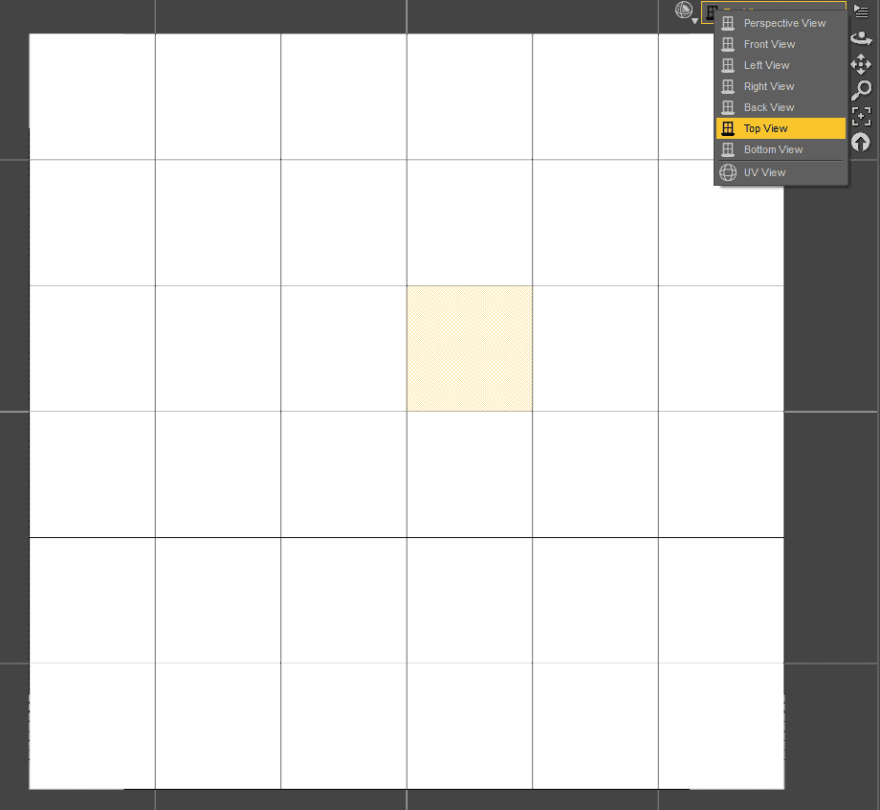
Task: Click the draw style sphere icon
Action: [x=682, y=10]
